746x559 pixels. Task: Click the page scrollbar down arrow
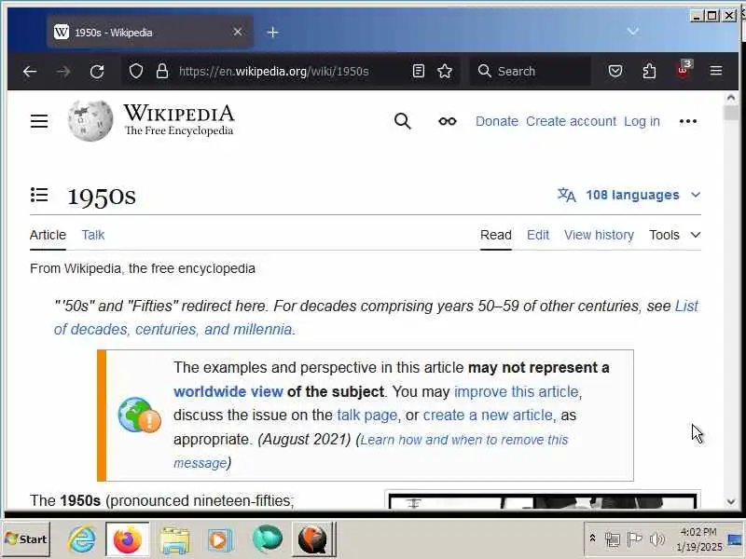point(731,501)
